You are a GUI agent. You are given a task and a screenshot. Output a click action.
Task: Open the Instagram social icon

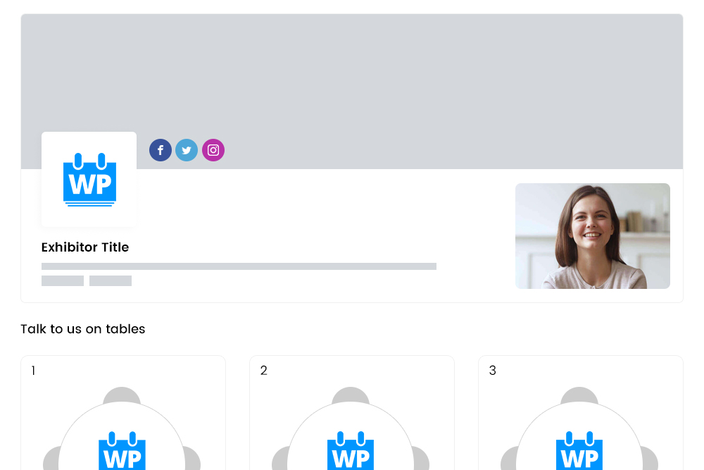click(213, 150)
